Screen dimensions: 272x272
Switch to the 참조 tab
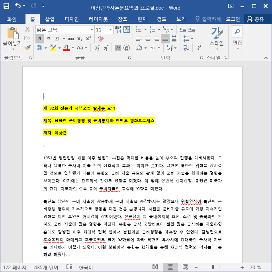click(x=123, y=19)
